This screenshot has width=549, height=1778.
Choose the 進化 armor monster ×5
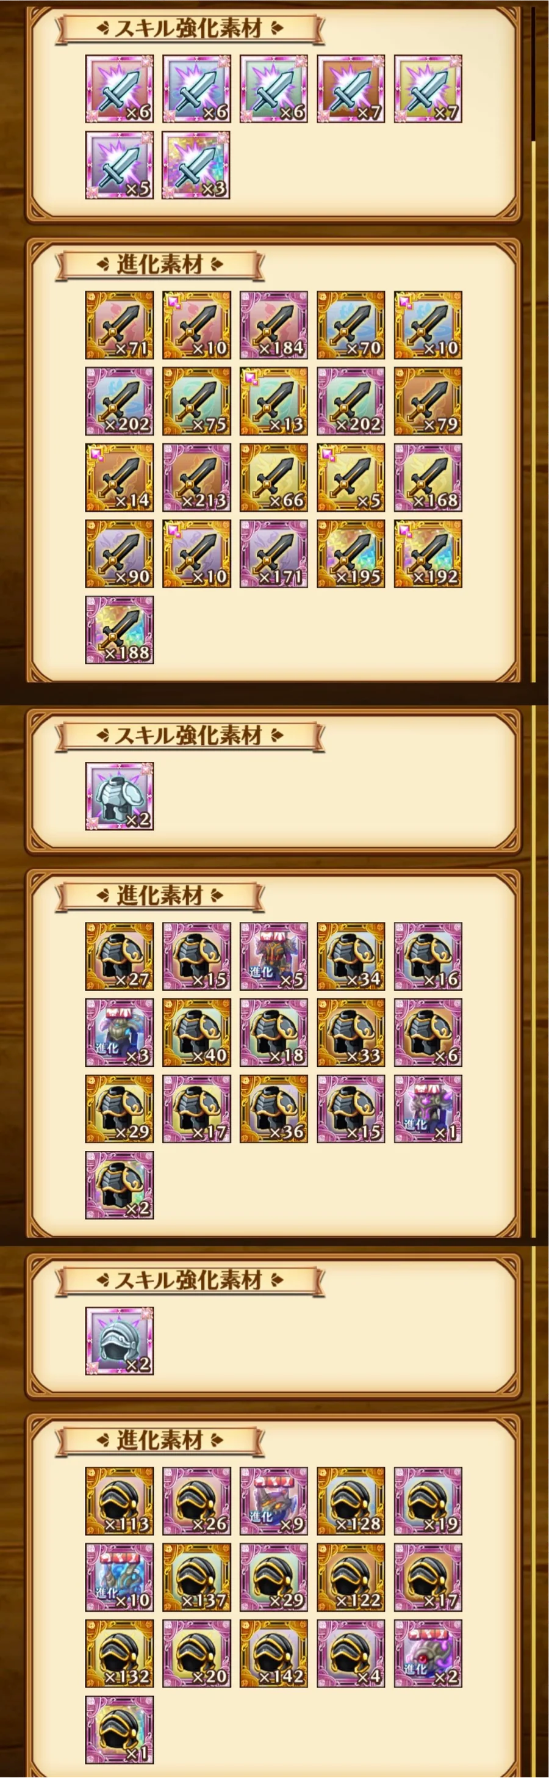click(274, 957)
